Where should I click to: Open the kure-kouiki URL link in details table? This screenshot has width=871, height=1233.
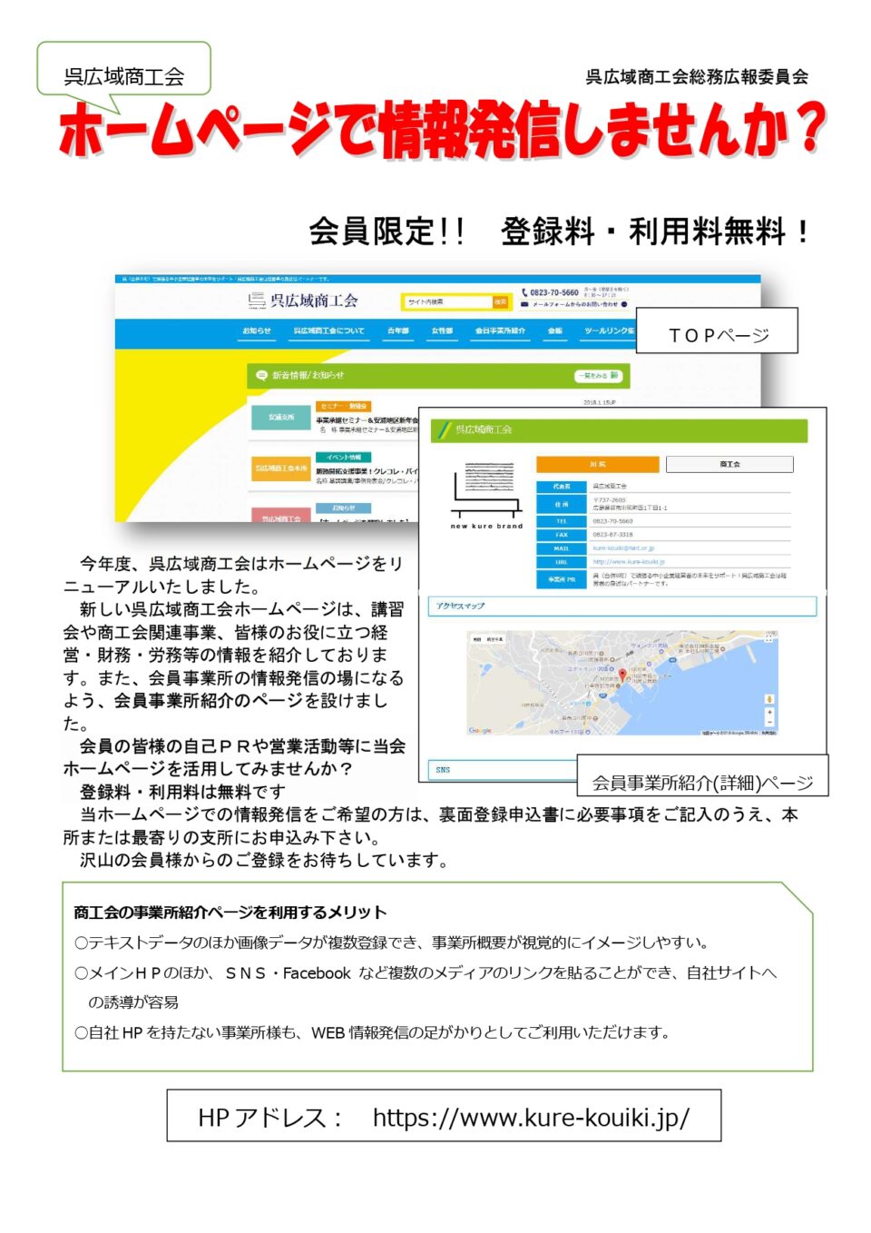coord(629,562)
